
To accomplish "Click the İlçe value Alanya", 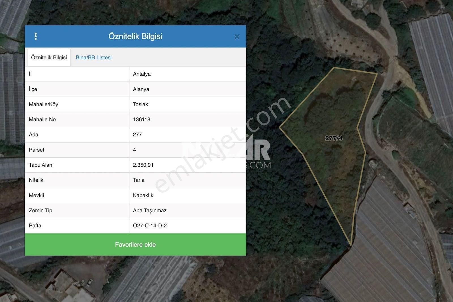I will (140, 89).
